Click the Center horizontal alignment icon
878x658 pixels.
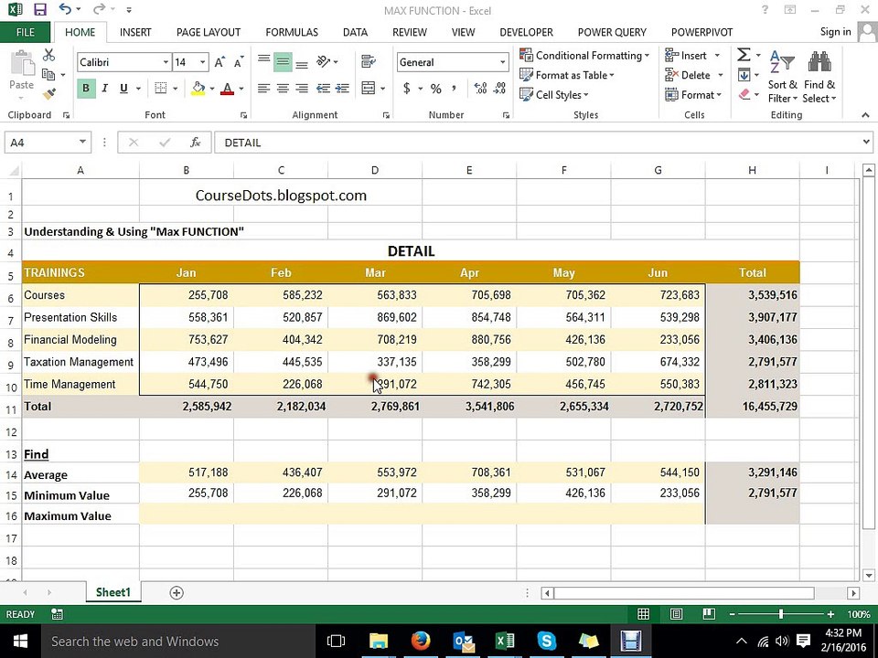click(283, 89)
